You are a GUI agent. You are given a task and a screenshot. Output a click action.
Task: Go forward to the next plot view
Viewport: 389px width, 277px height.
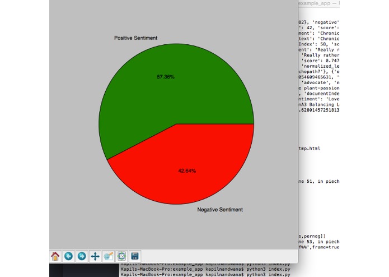click(x=82, y=256)
